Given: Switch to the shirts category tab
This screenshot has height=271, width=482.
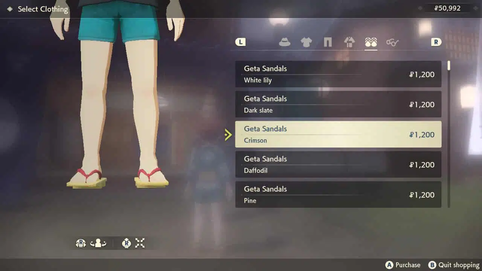Looking at the screenshot, I should [306, 43].
